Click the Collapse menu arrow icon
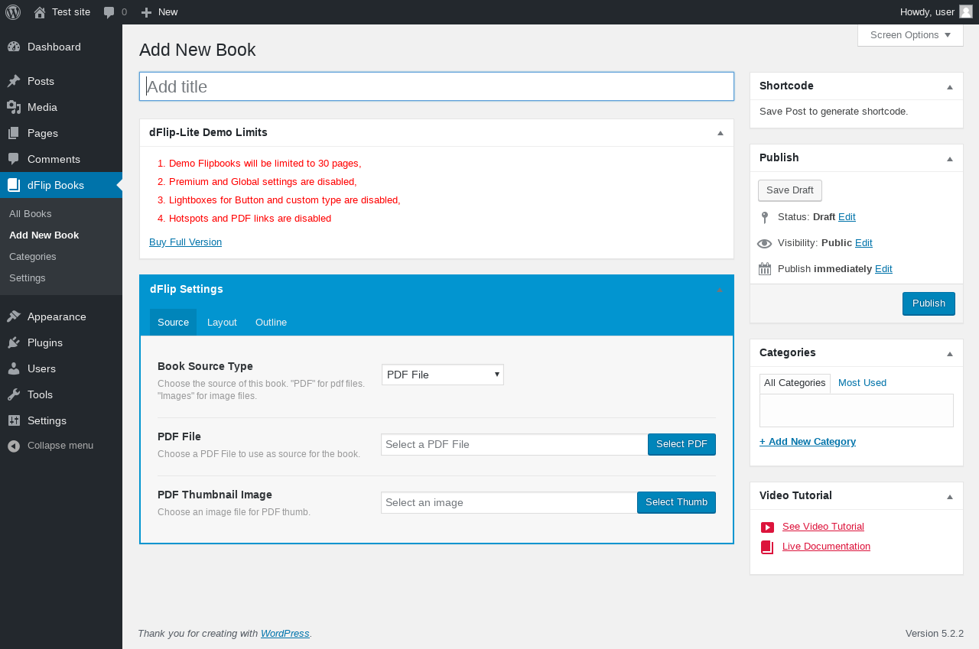Image resolution: width=979 pixels, height=649 pixels. pos(14,446)
